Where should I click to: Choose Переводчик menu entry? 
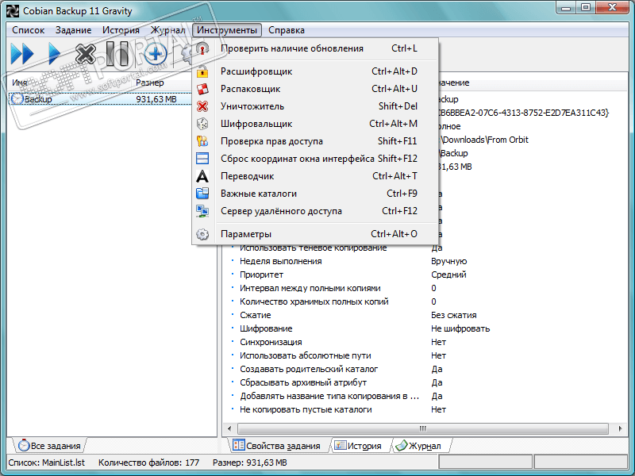315,176
